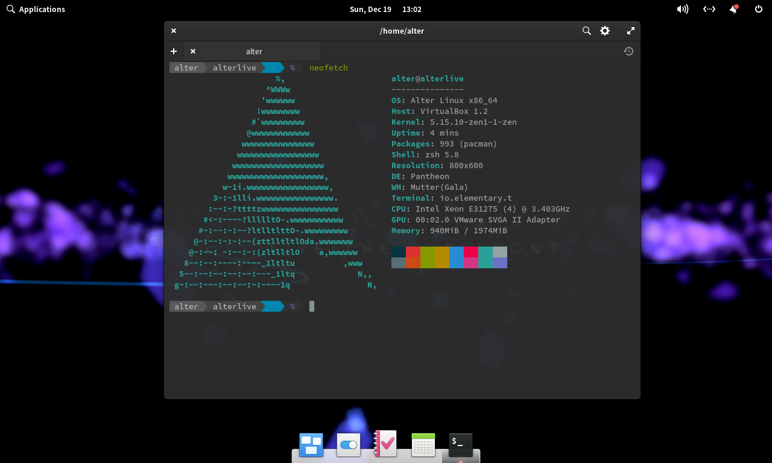The width and height of the screenshot is (772, 463).
Task: Open the power session menu icon
Action: point(759,9)
